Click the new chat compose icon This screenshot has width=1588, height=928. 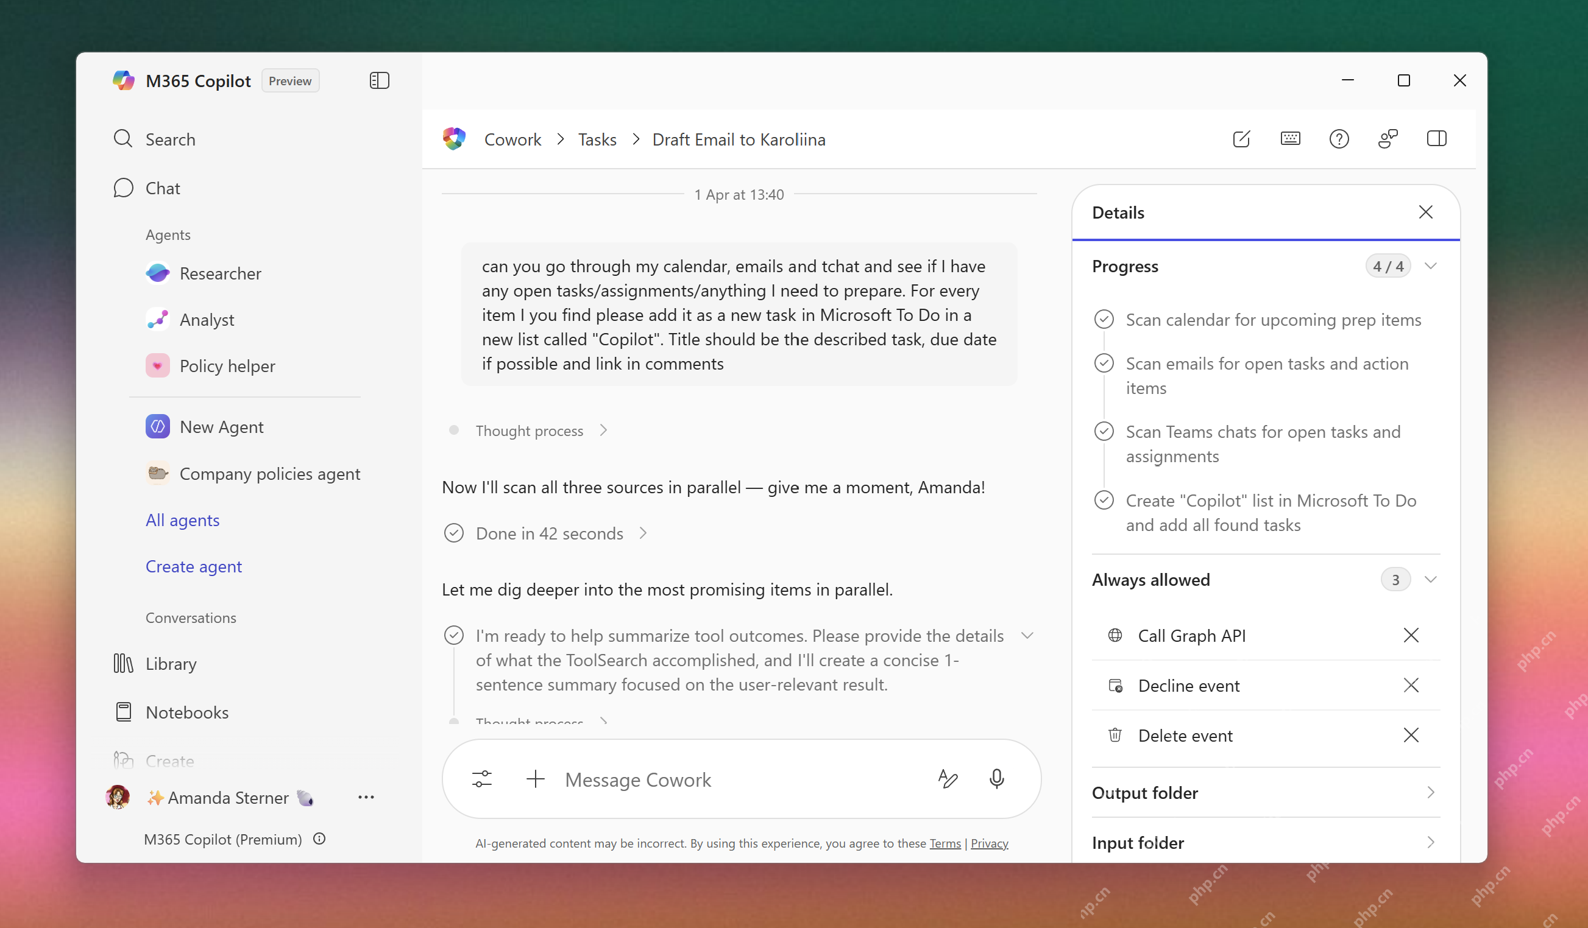click(1241, 139)
